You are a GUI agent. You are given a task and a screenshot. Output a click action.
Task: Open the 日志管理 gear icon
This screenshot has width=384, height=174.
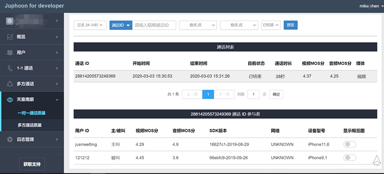[x=10, y=139]
